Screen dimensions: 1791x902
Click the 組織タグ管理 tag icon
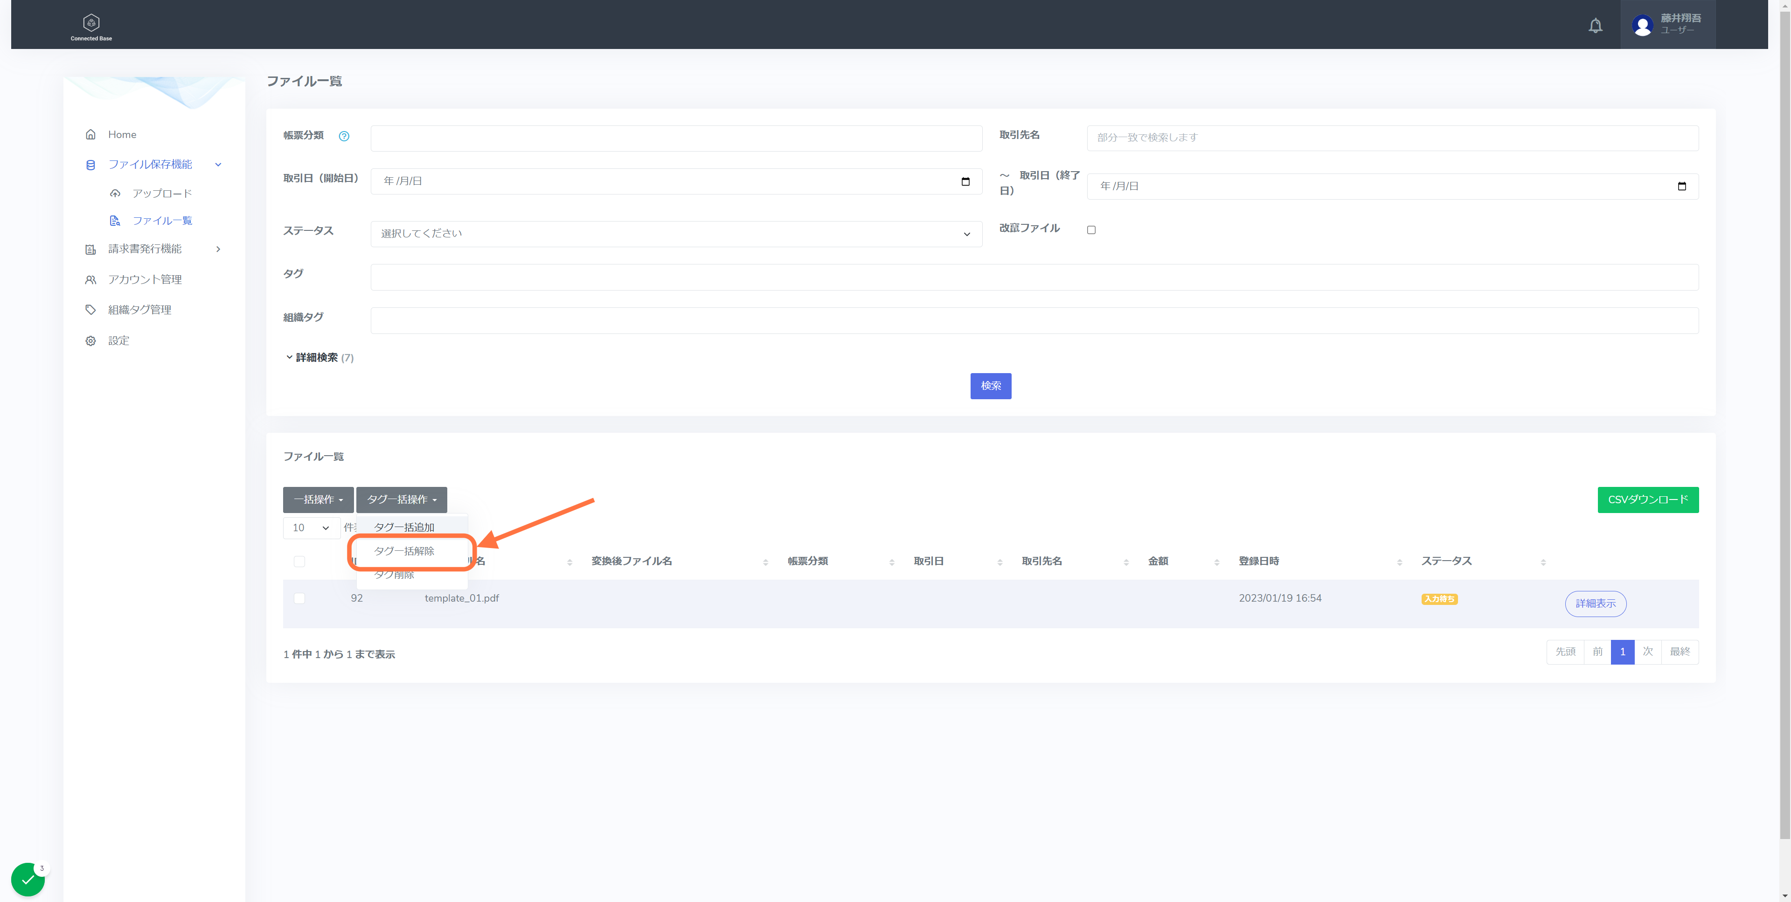point(90,310)
